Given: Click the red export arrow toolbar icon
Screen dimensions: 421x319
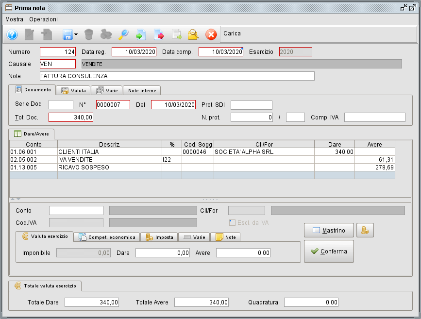Looking at the screenshot, I should click(x=158, y=34).
